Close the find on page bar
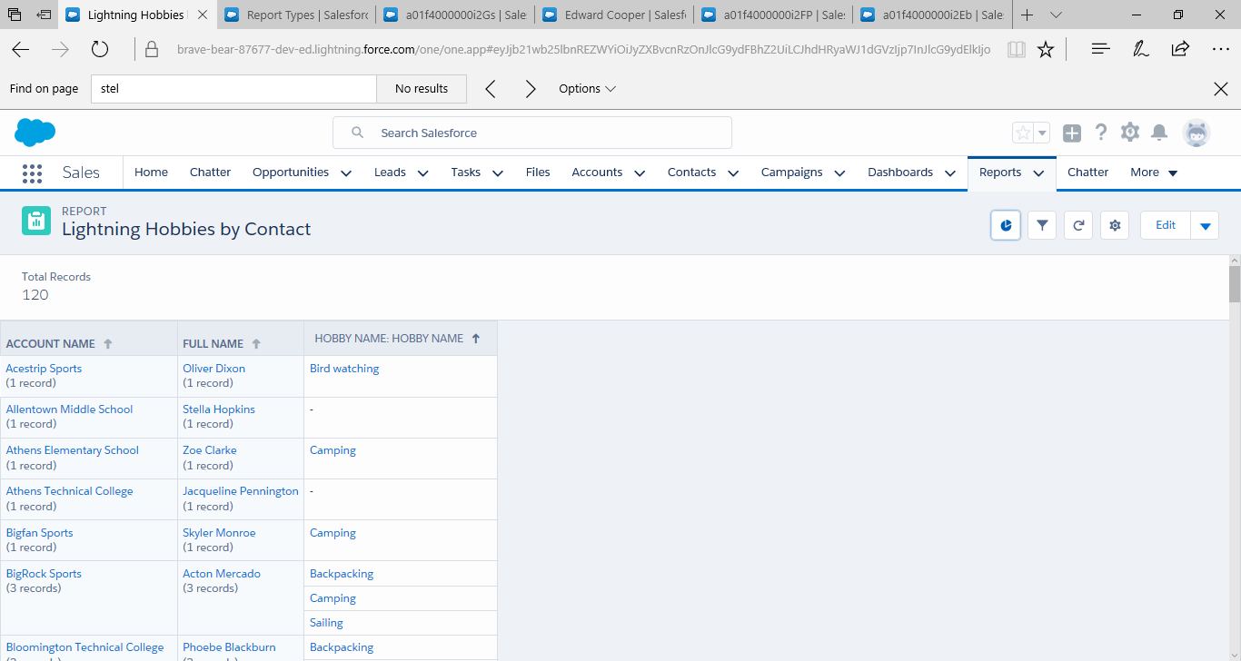Screen dimensions: 1241x661 click(x=1221, y=89)
